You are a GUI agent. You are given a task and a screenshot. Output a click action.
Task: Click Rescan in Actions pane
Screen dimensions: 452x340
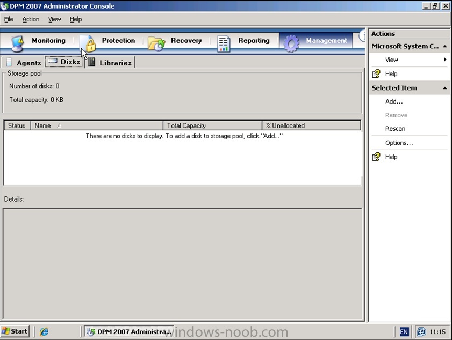point(395,129)
